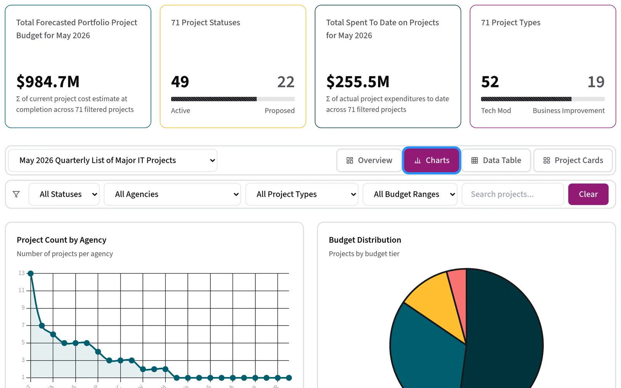Click the grid icon in Overview tab
621x388 pixels.
[x=350, y=161]
